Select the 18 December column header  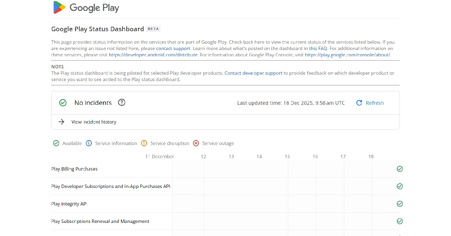click(371, 156)
